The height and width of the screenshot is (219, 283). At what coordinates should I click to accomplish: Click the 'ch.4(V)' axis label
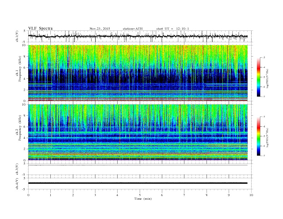pos(17,184)
